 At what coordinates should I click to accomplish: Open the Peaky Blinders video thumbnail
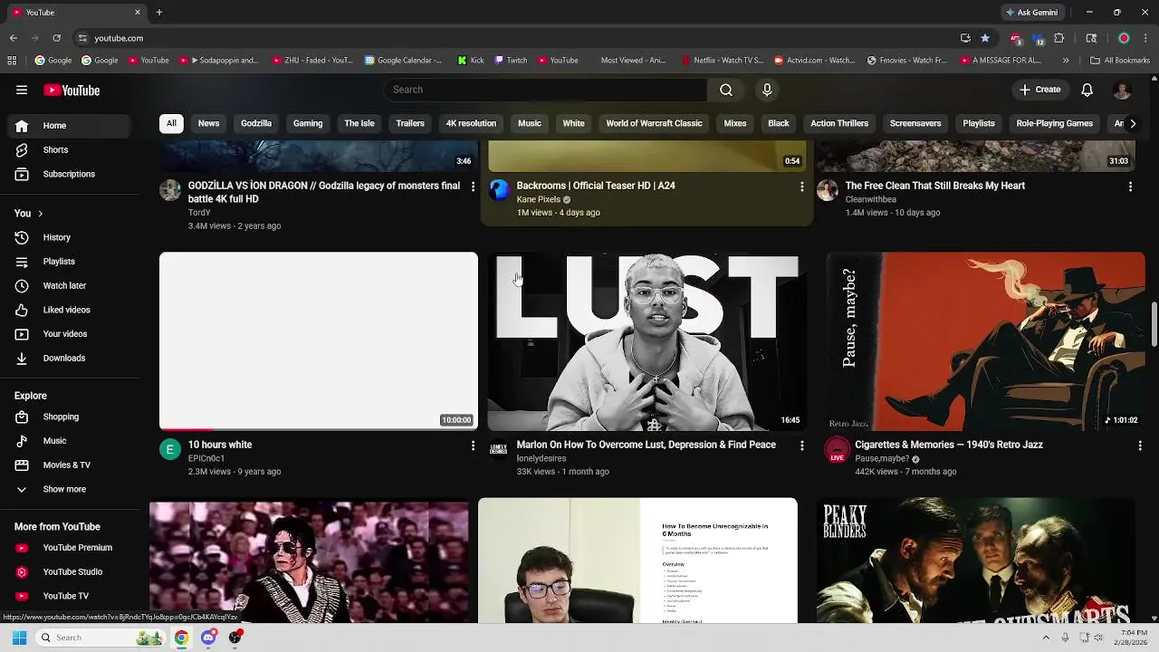click(x=975, y=561)
